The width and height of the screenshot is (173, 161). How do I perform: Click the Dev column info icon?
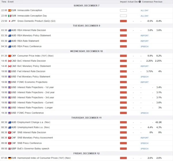pyautogui.click(x=140, y=2)
